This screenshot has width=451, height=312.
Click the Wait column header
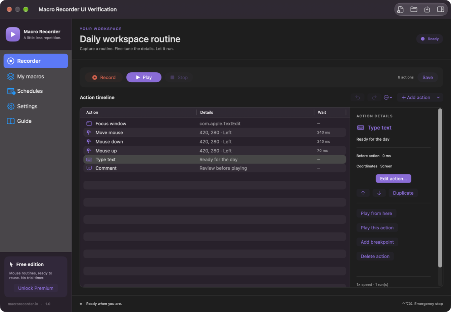[322, 112]
